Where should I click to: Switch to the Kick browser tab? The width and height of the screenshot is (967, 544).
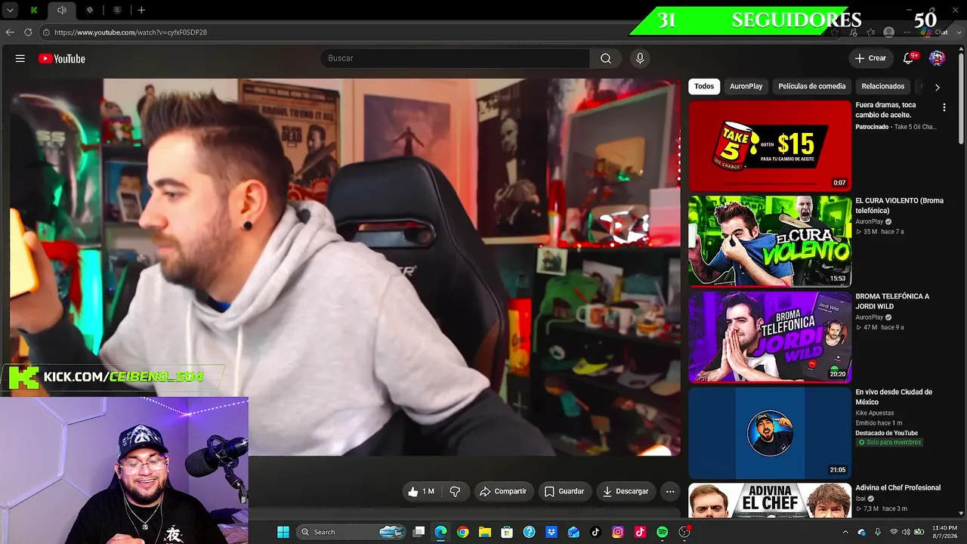(x=34, y=10)
